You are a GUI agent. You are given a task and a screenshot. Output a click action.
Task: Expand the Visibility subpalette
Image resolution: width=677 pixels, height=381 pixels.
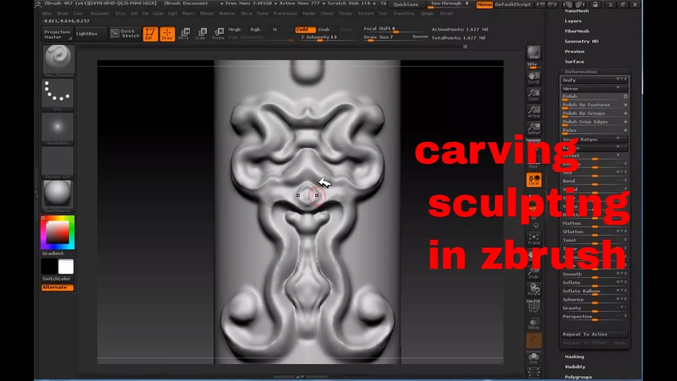point(575,367)
